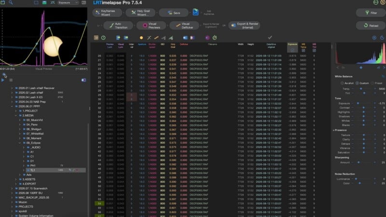Viewport: 386px width, 217px height.
Task: Select the 2026.07.15 Scanwatch folder
Action: [x=33, y=189]
